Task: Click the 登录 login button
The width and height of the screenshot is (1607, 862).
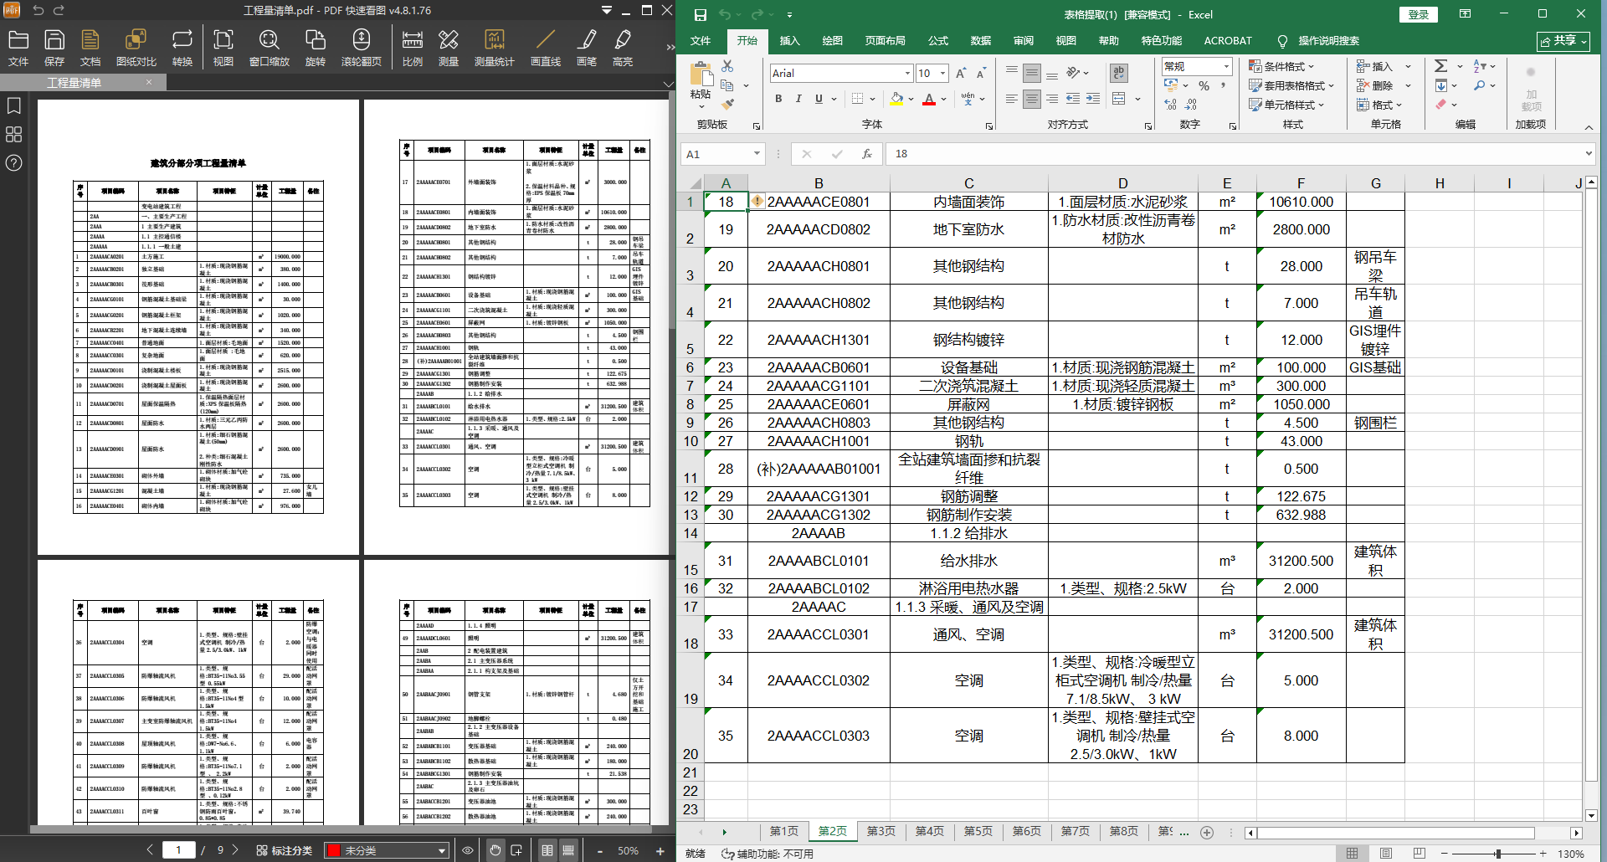Action: pyautogui.click(x=1418, y=14)
